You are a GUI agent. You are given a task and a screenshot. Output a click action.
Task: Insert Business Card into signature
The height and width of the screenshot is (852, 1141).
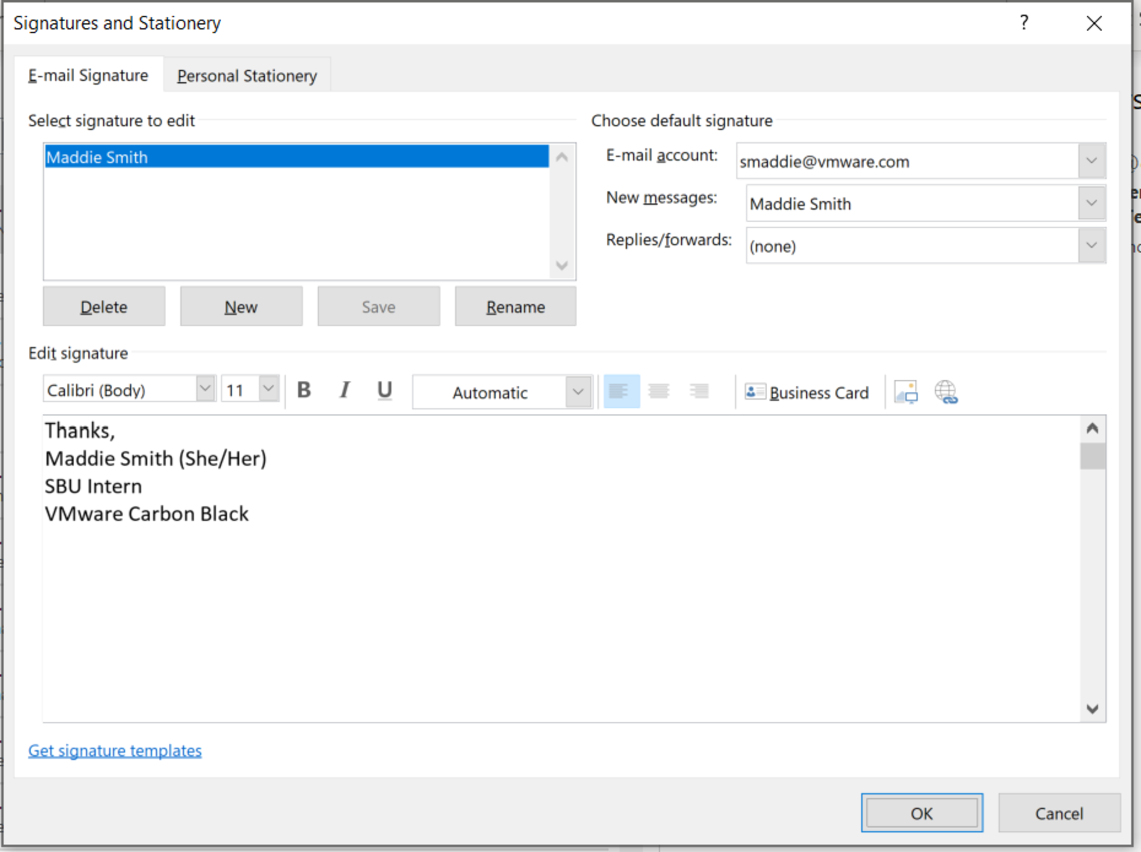coord(807,393)
